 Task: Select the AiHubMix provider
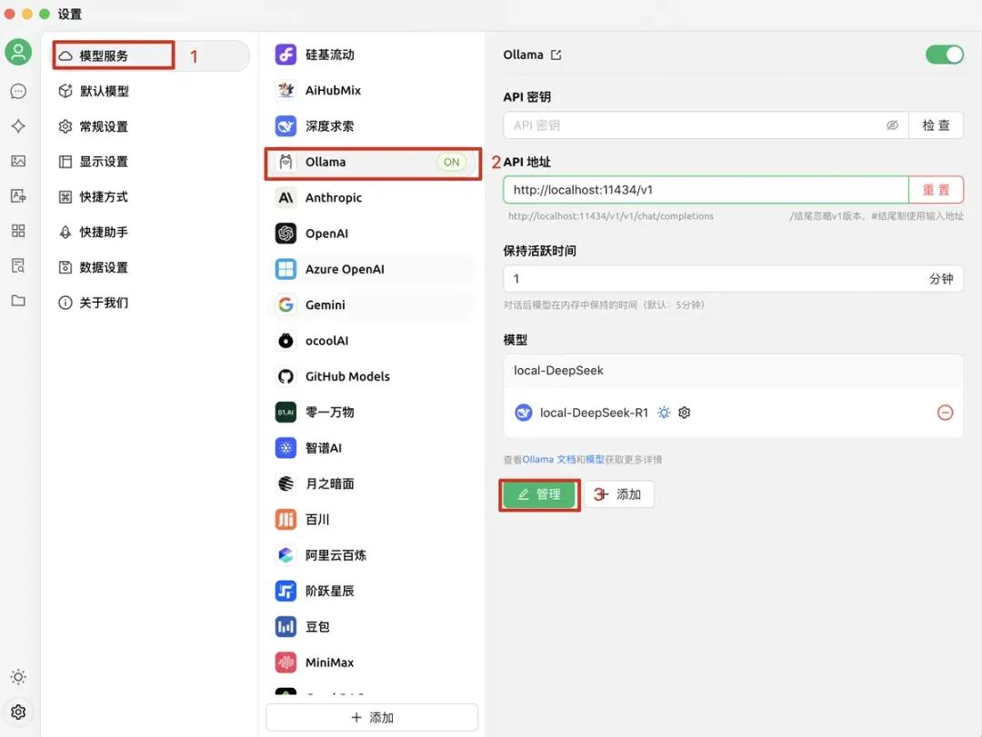pyautogui.click(x=373, y=90)
